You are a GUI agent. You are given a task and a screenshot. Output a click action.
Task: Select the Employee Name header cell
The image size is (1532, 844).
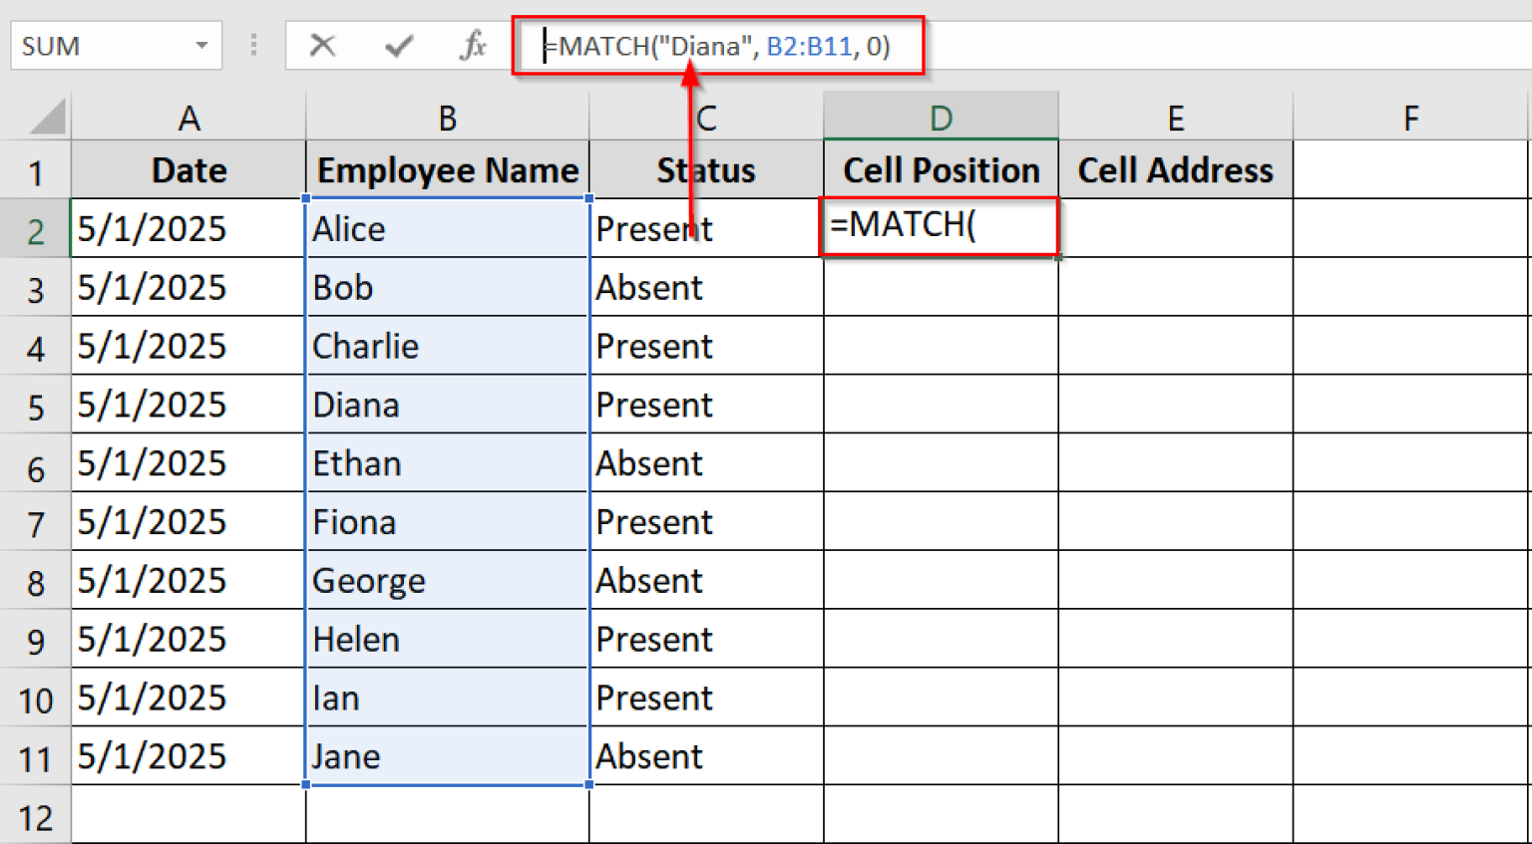tap(447, 169)
